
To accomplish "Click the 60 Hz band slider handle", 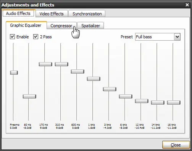I will pos(29,96).
